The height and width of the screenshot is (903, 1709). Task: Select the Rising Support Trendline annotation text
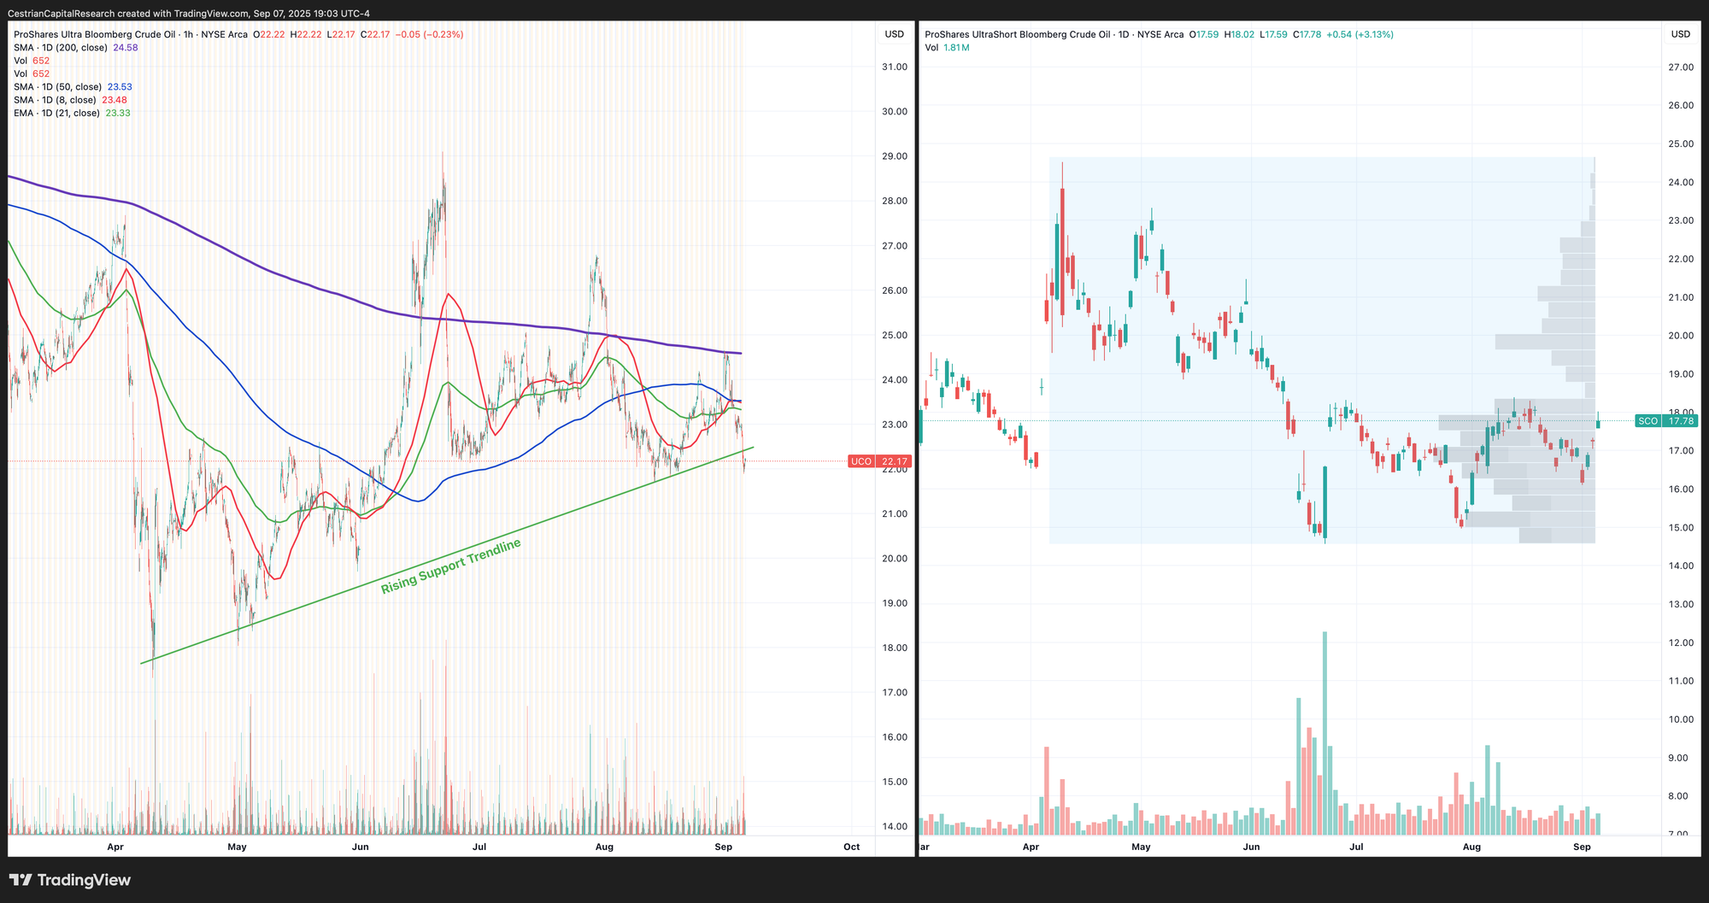[x=451, y=567]
